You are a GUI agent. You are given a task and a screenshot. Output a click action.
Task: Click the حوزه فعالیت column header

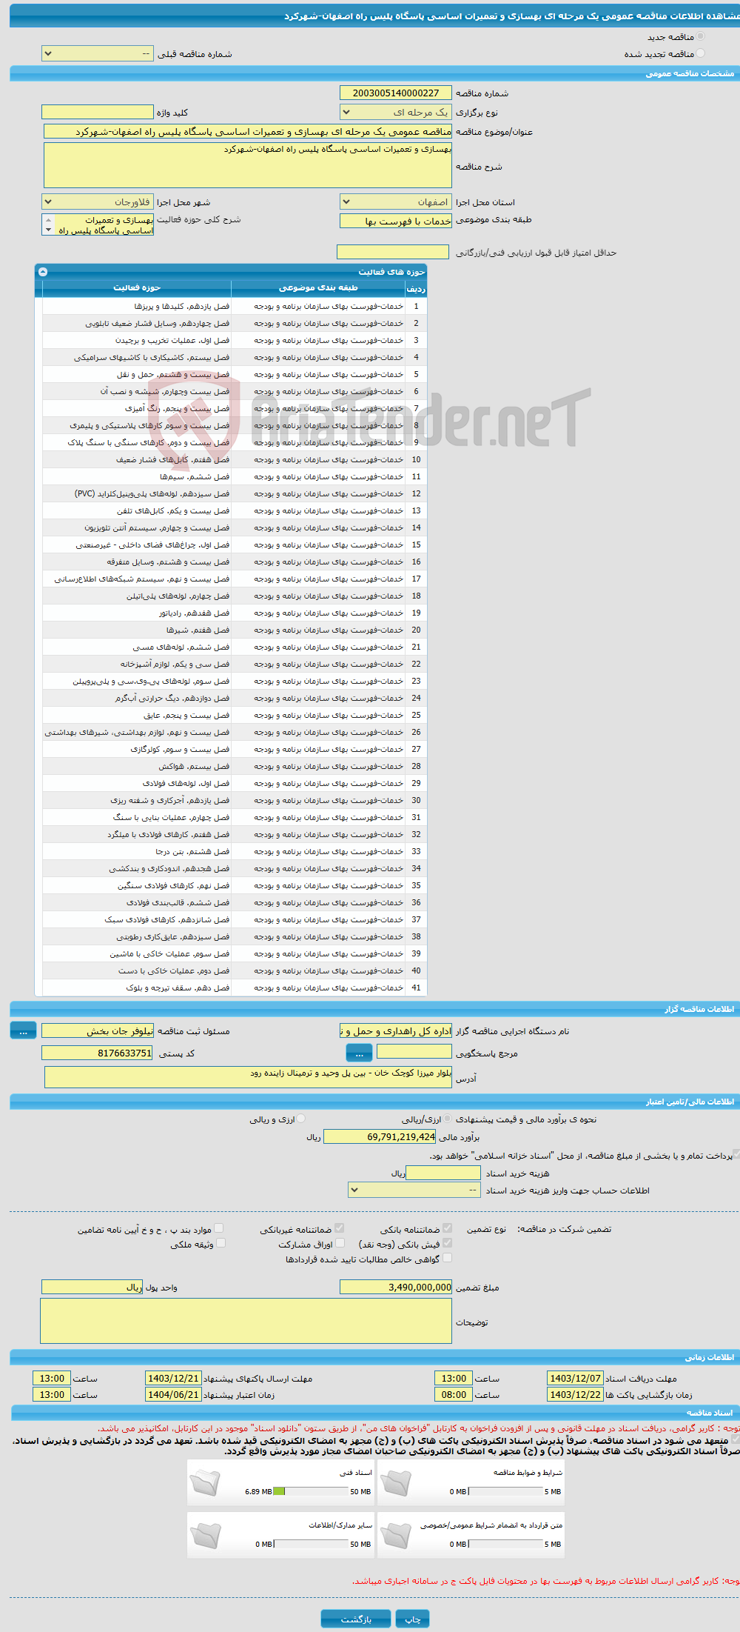137,287
